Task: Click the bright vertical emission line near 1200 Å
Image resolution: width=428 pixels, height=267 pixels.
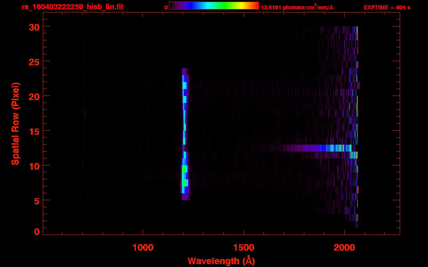Action: click(184, 134)
